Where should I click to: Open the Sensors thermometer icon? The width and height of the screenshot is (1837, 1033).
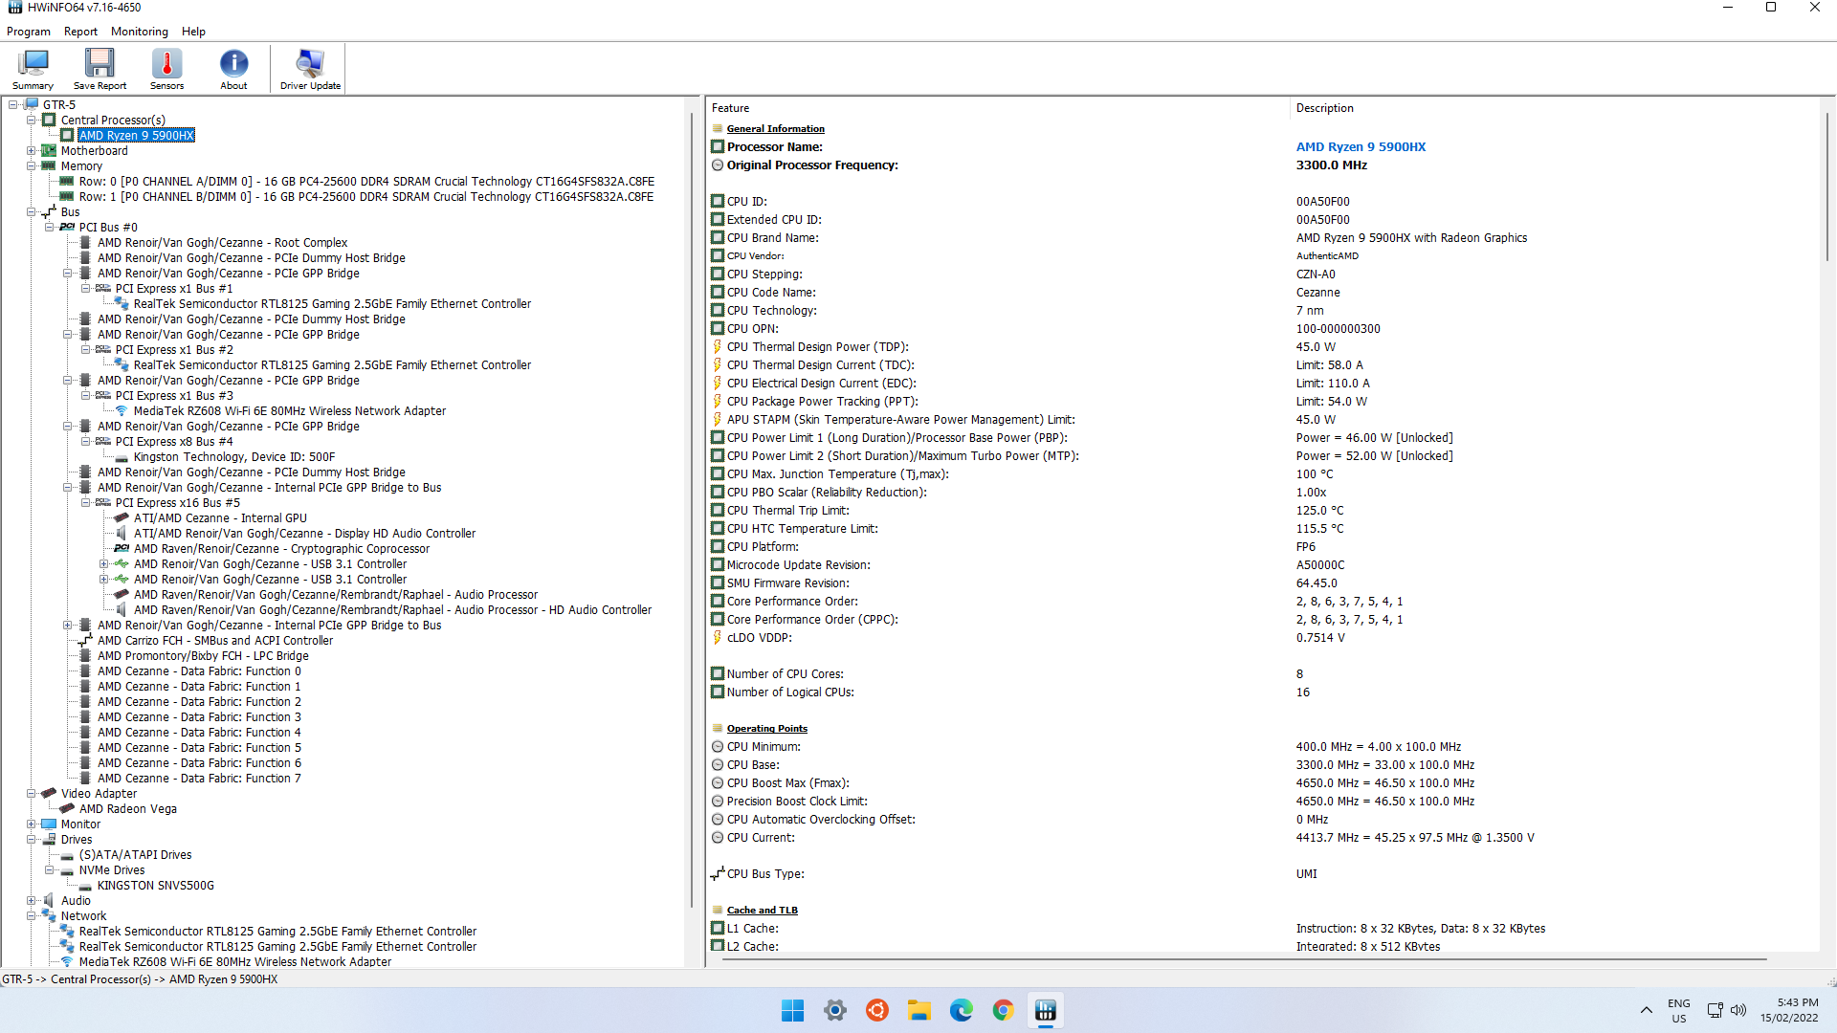pos(166,69)
